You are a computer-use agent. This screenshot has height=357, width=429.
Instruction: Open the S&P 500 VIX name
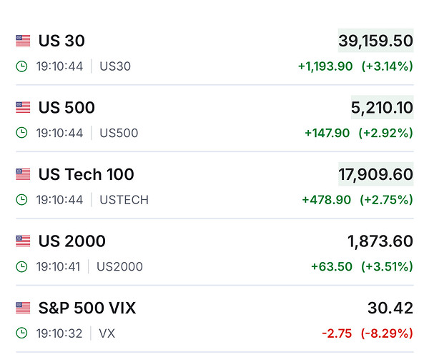pyautogui.click(x=87, y=308)
